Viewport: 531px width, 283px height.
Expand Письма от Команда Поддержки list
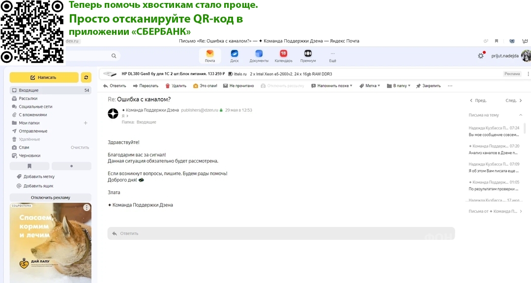[496, 211]
